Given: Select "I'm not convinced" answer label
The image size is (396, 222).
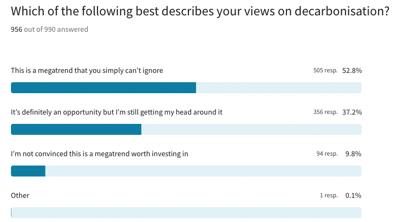Looking at the screenshot, I should coord(100,154).
